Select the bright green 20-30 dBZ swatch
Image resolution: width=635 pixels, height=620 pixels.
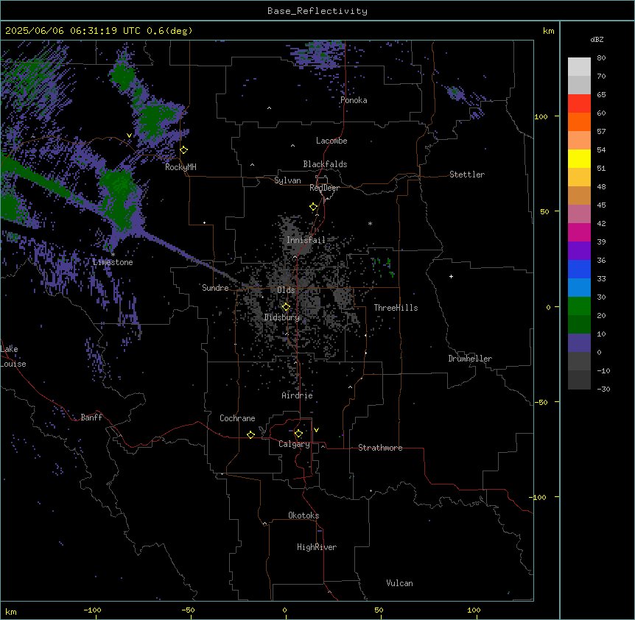coord(579,306)
